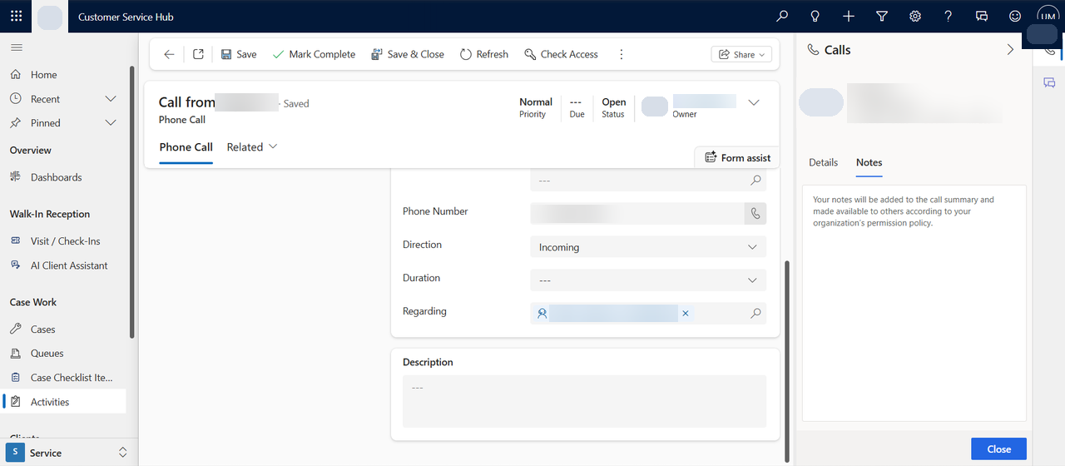This screenshot has width=1065, height=466.
Task: Select the Notes tab in Calls panel
Action: coord(869,162)
